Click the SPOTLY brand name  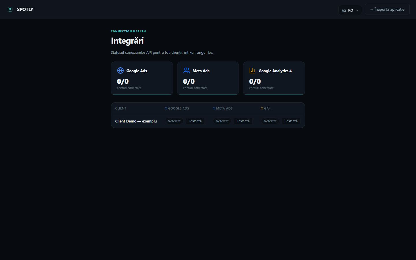(25, 9)
